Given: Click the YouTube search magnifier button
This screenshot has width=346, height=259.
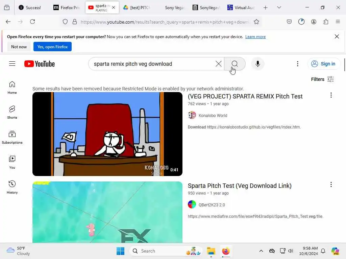Looking at the screenshot, I should pos(234,64).
